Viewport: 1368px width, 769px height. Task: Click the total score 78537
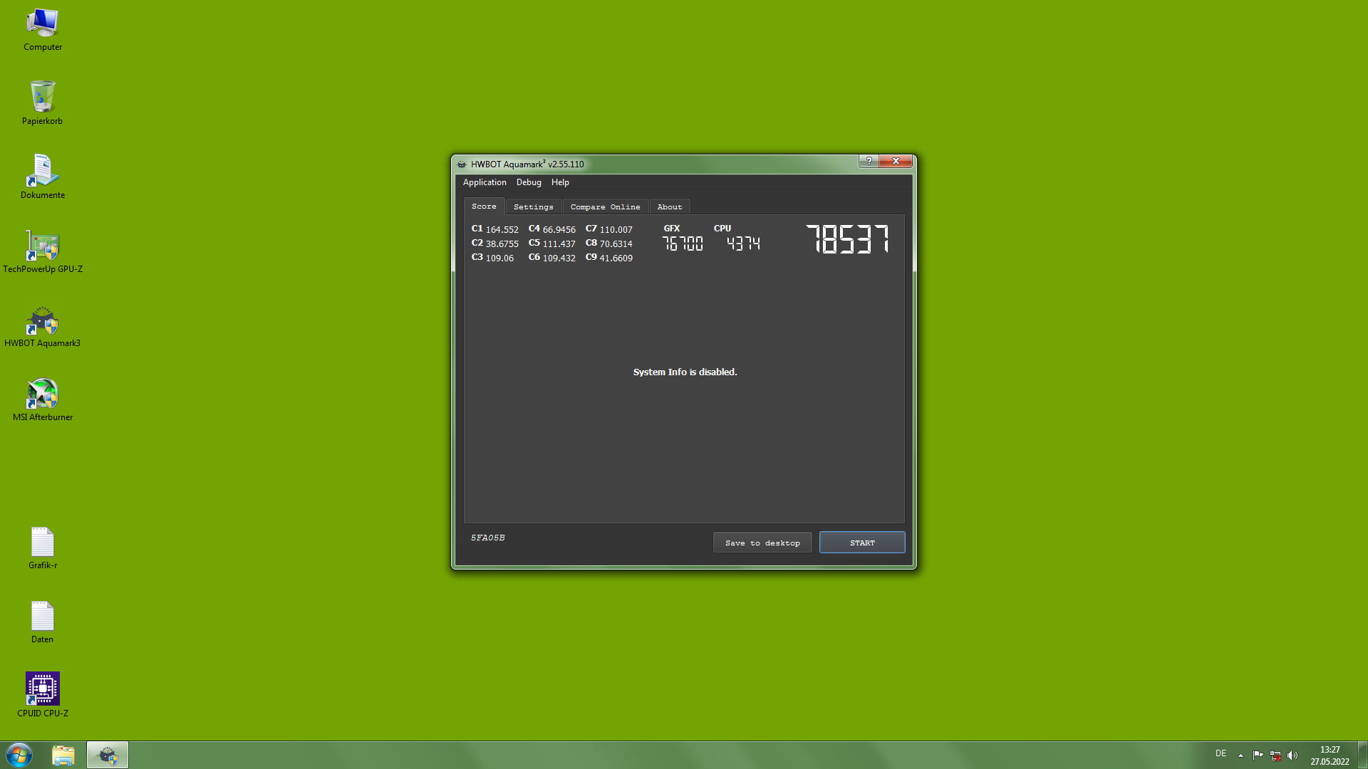click(847, 239)
